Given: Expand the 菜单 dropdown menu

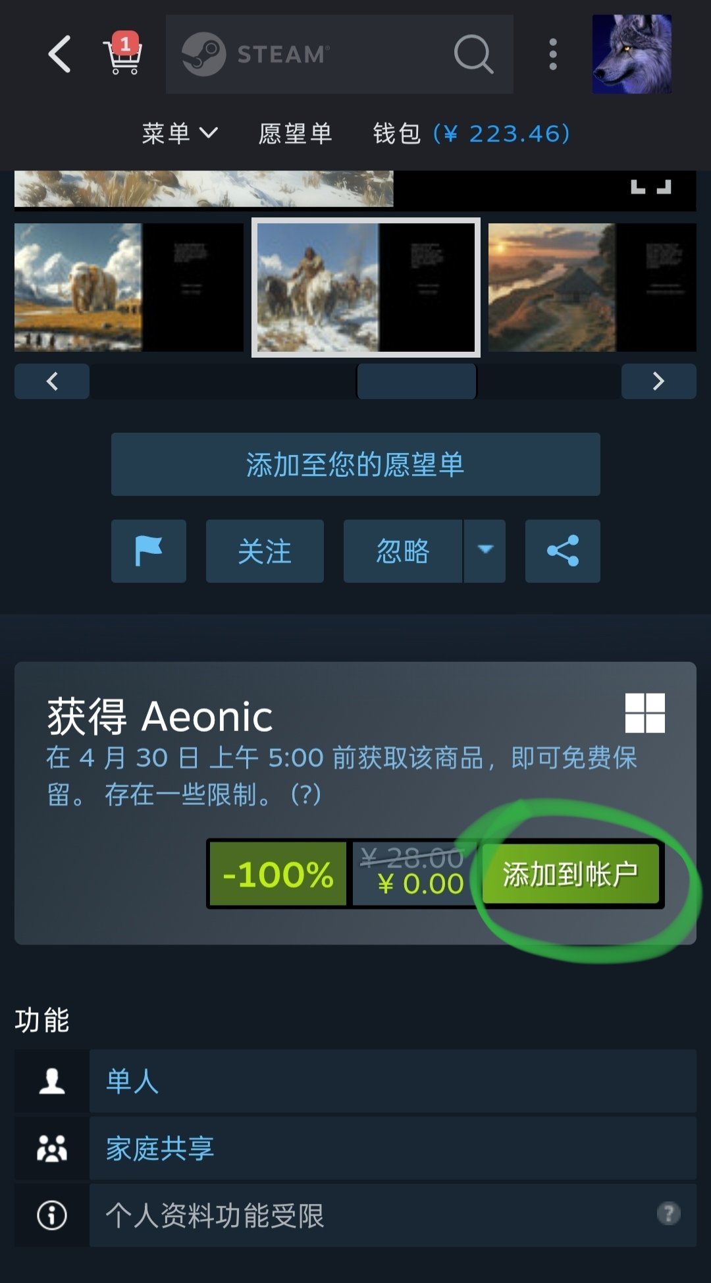Looking at the screenshot, I should pos(180,134).
